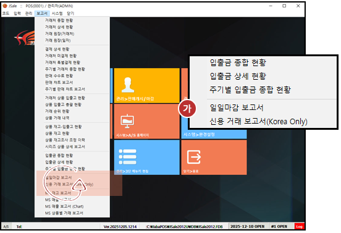Screen dimensions: 341x233
Task: Click the Tel: field in status bar
Action: [19, 227]
